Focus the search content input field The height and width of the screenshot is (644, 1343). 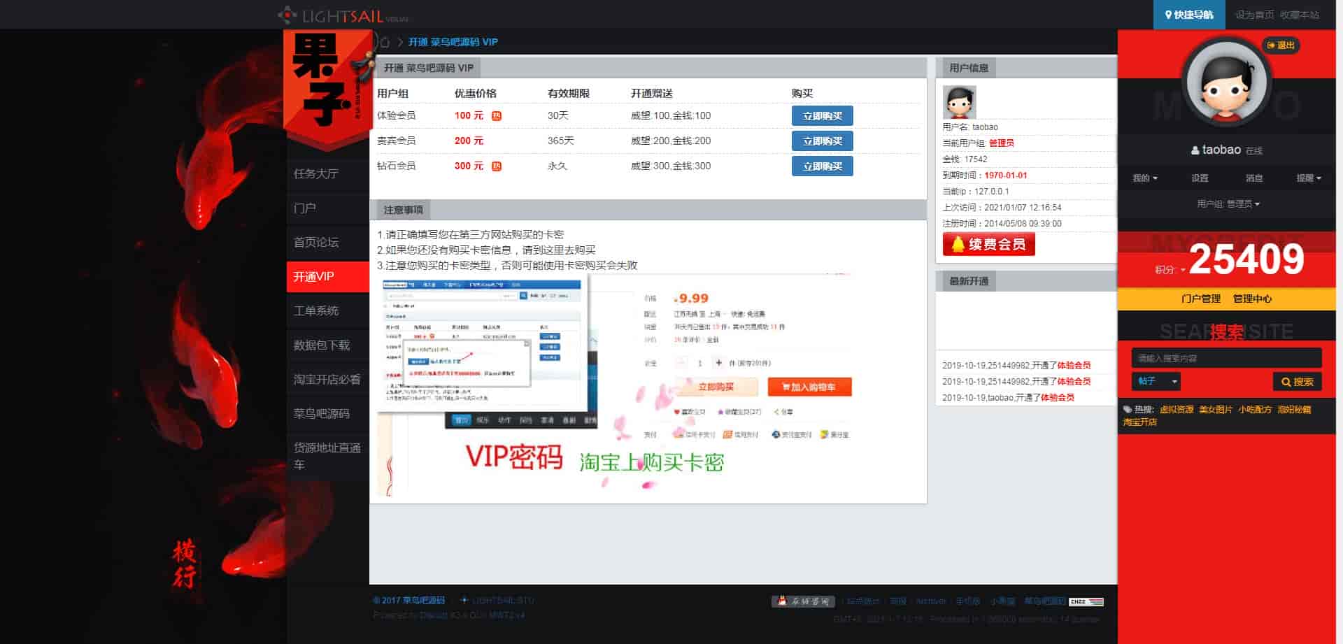[x=1227, y=358]
